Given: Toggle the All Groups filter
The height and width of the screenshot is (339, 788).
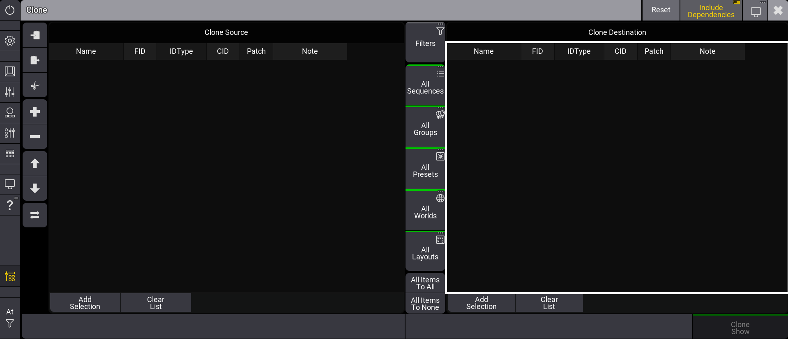Looking at the screenshot, I should click(425, 127).
